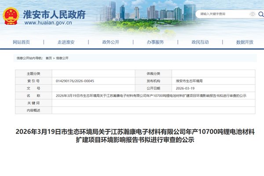Image resolution: width=264 pixels, height=176 pixels.
Task: Click the 信息公开站内导航 label
Action: 29,58
